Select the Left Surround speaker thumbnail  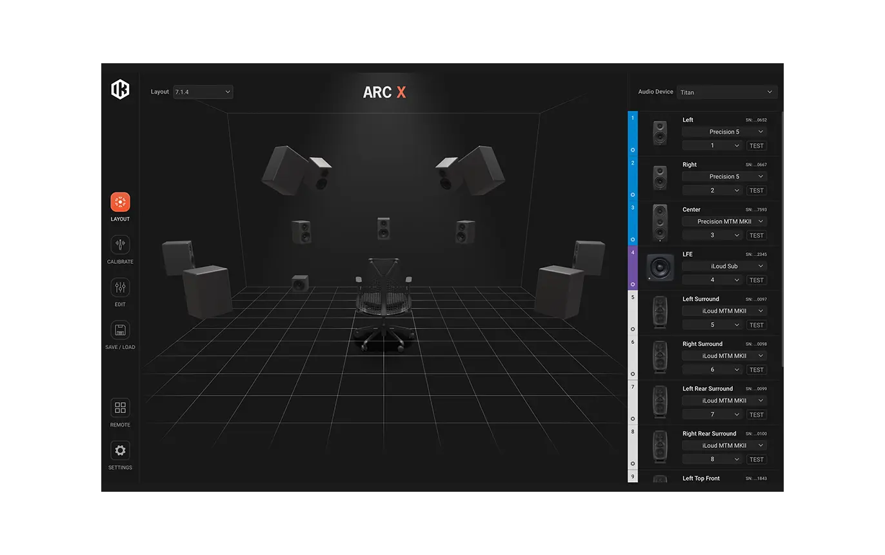click(x=660, y=312)
